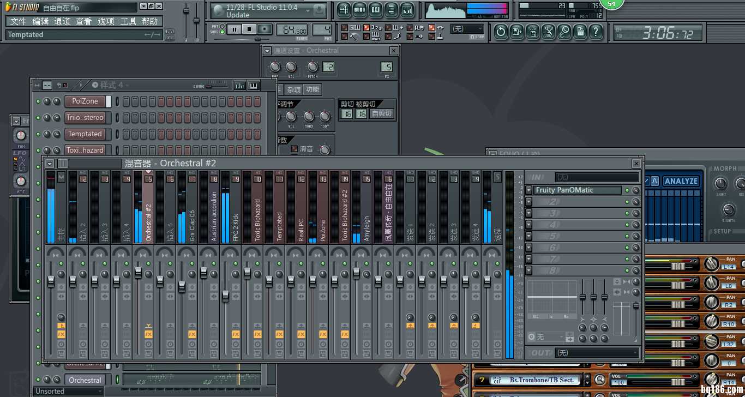Select SONG mode radio
This screenshot has height=397, width=745.
223,32
